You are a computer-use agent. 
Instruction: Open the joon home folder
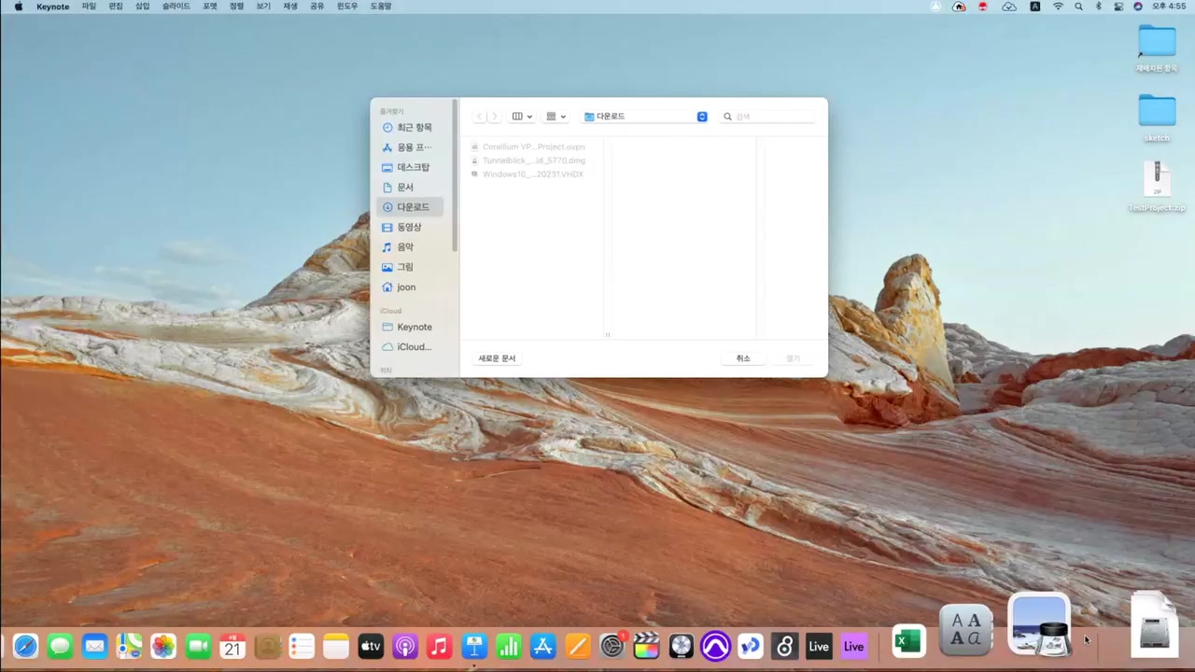[405, 287]
